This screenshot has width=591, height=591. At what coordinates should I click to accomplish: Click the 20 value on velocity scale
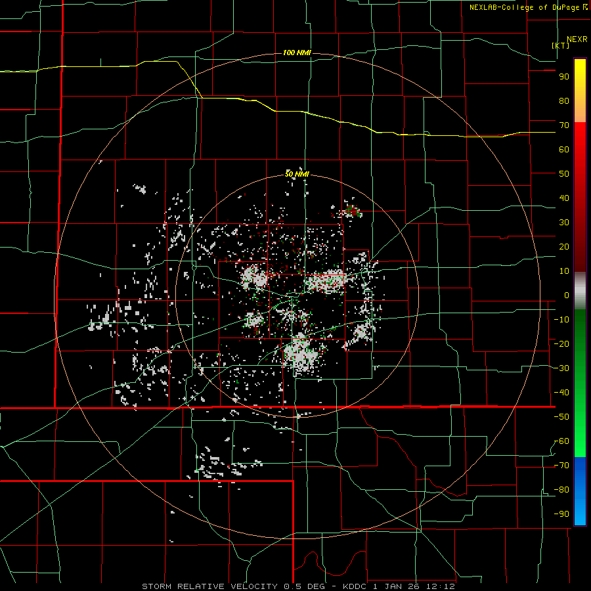coord(564,247)
